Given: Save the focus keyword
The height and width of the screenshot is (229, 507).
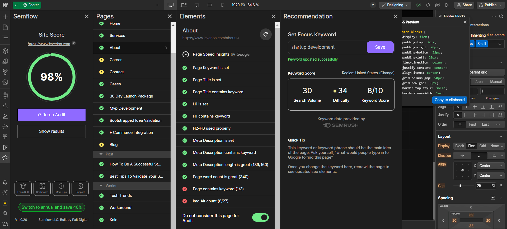Looking at the screenshot, I should point(380,47).
